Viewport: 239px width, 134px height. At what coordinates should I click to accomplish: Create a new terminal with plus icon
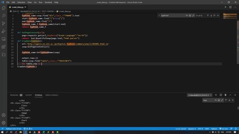click(216, 95)
